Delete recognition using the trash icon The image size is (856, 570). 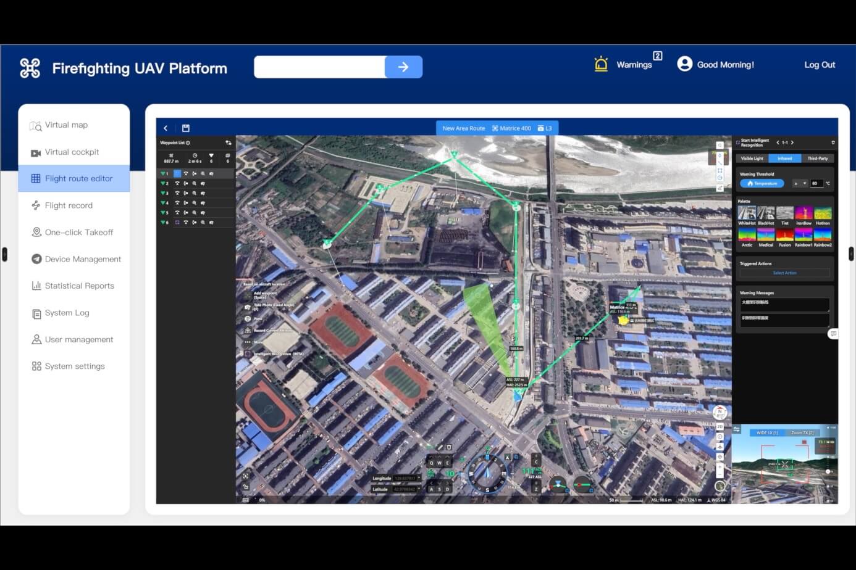[x=833, y=142]
